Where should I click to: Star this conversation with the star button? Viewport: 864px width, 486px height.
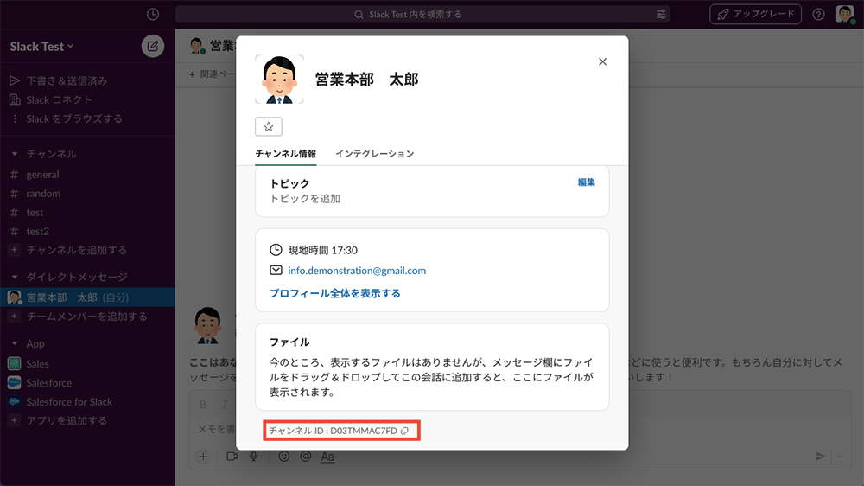coord(269,126)
